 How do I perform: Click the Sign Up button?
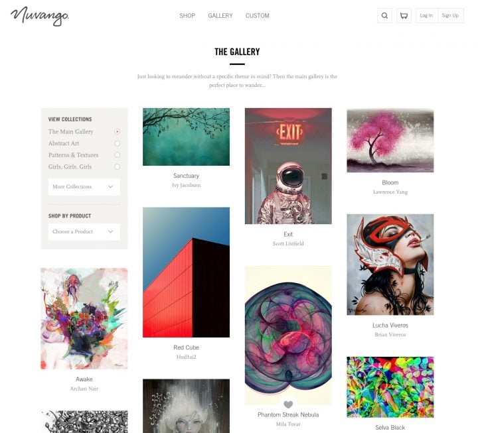(x=451, y=15)
